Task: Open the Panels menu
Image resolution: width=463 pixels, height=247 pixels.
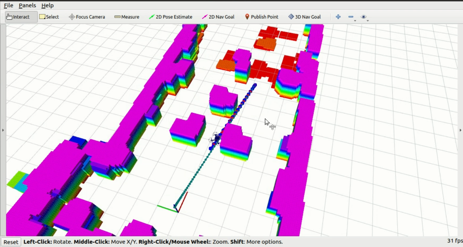Action: (27, 5)
